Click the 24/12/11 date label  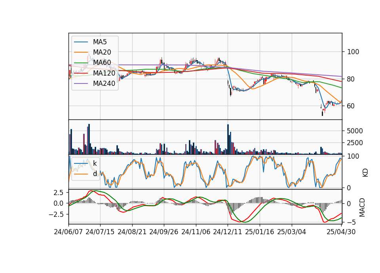pos(227,232)
